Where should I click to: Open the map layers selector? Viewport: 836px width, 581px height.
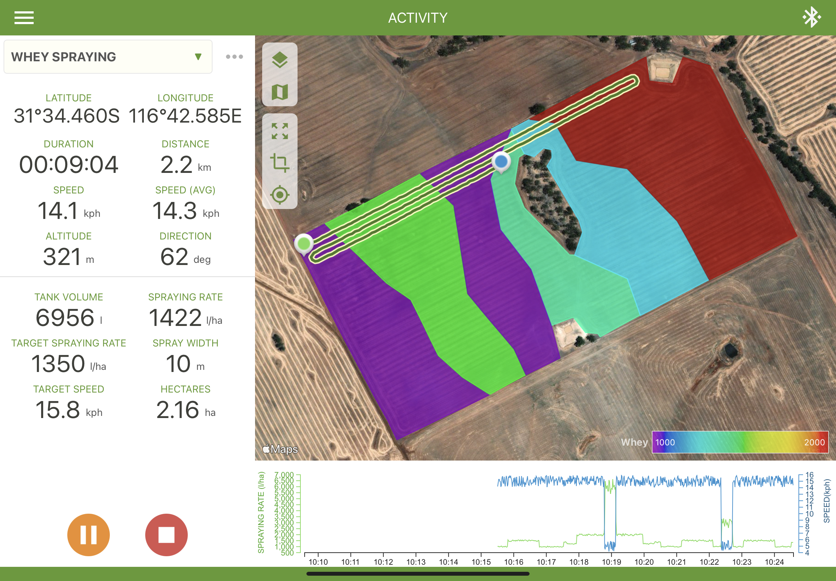click(x=279, y=60)
